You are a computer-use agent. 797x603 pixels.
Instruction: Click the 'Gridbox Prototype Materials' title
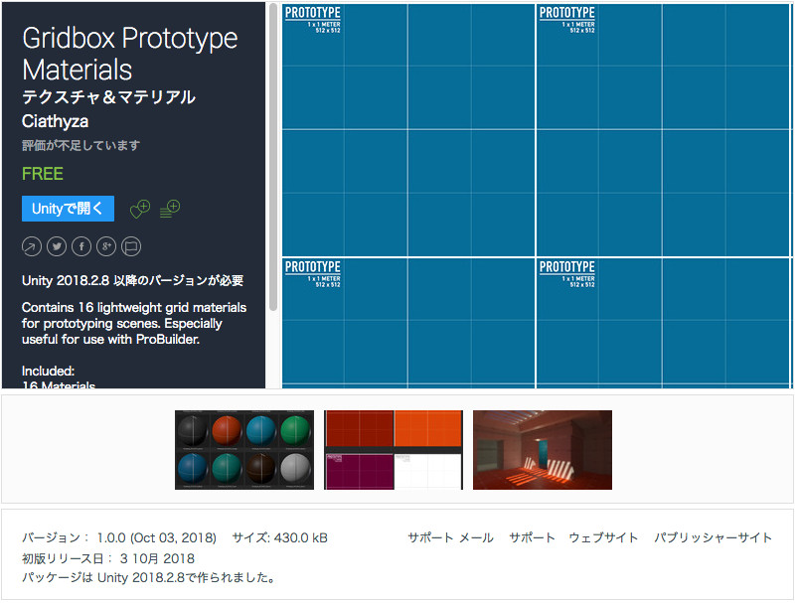coord(129,54)
